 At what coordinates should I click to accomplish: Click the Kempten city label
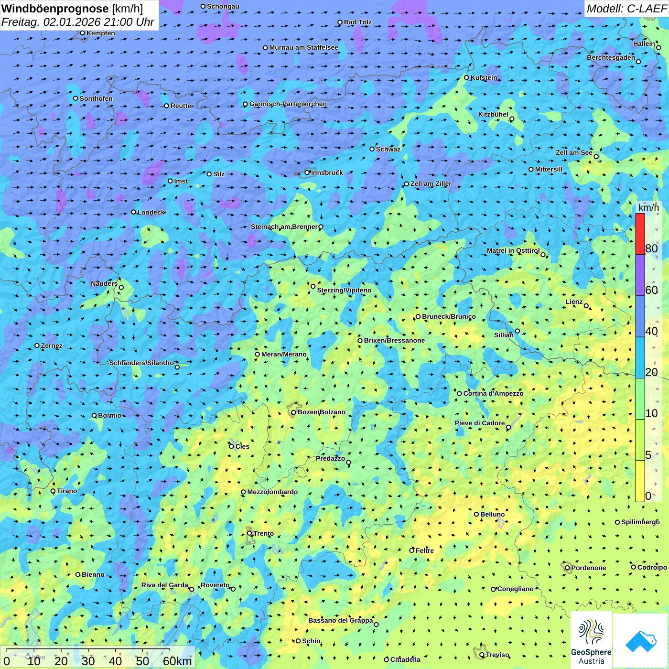tap(100, 33)
